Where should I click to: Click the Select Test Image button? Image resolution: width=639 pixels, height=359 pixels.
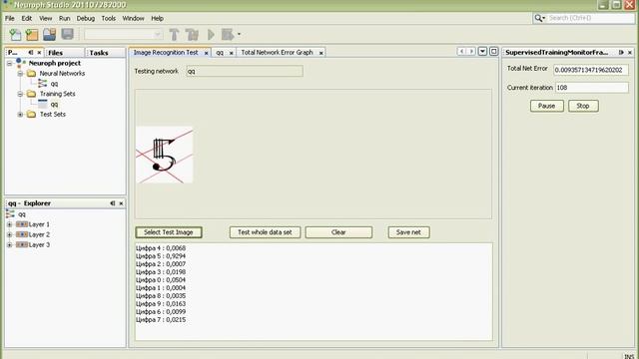[169, 232]
